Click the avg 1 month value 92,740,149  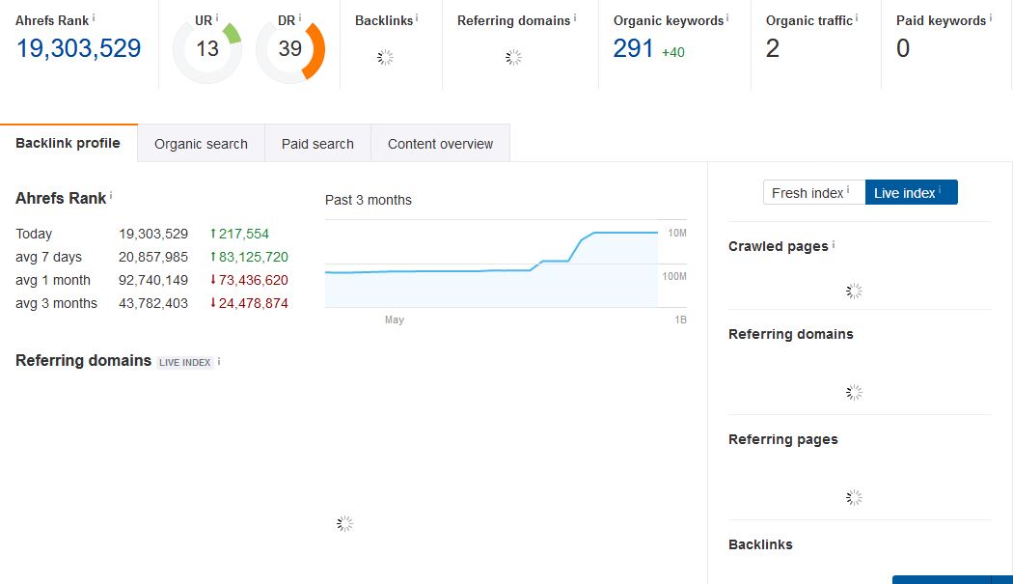point(153,280)
